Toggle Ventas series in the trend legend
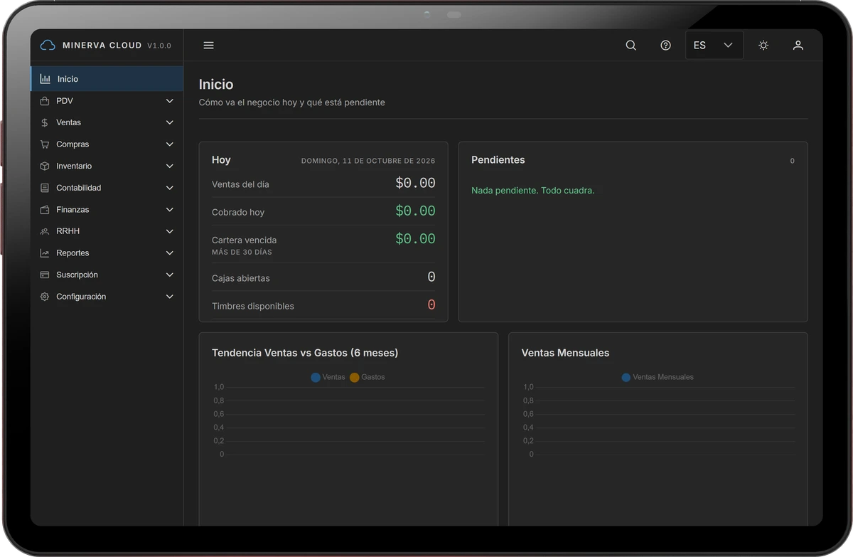 (328, 377)
